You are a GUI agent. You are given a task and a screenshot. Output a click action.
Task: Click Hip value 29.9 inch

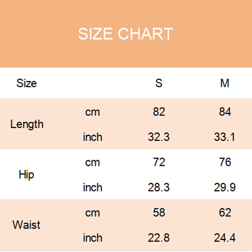(225, 187)
